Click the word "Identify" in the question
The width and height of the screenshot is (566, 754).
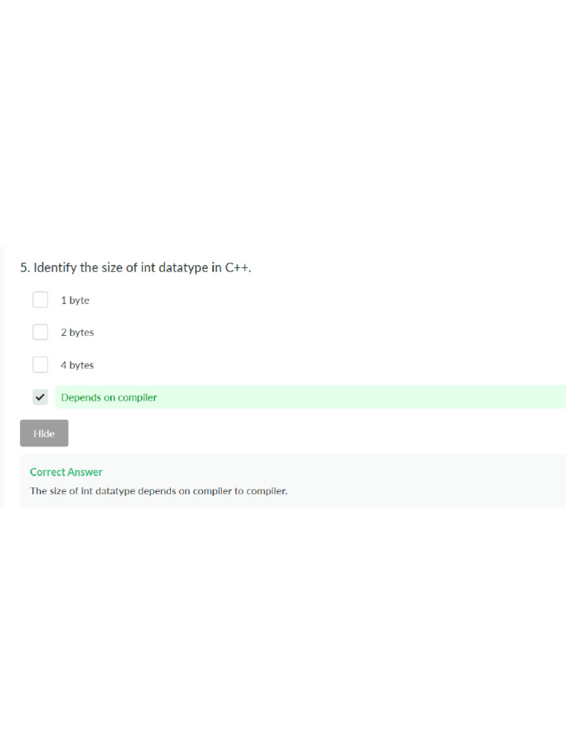(55, 268)
